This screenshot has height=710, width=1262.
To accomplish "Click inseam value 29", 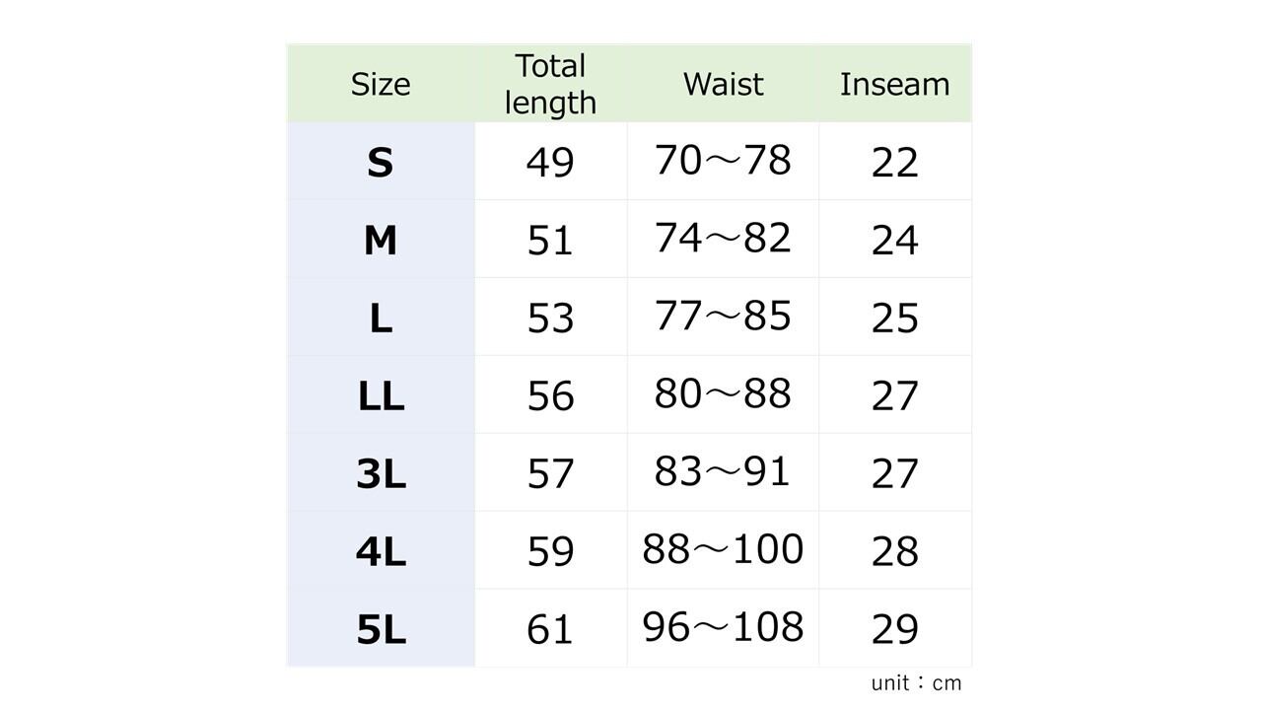I will 894,628.
